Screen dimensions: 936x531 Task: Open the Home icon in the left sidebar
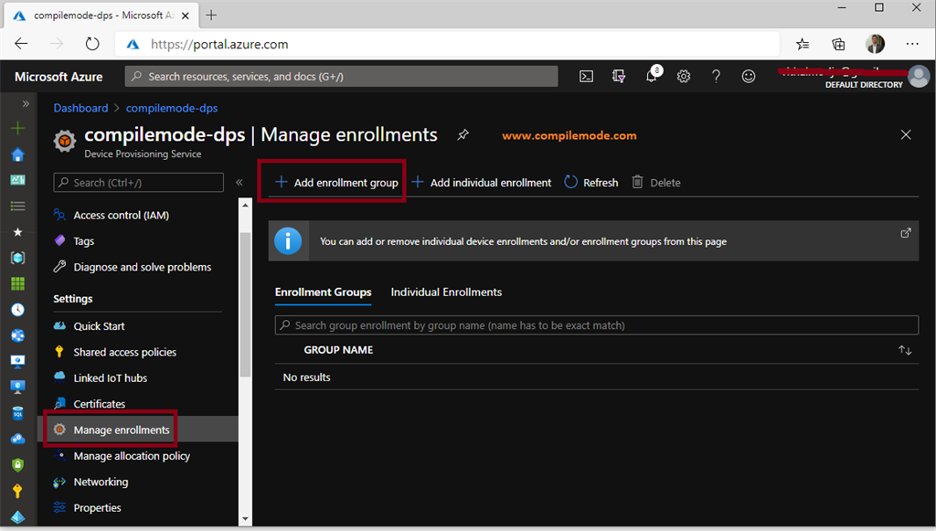[17, 154]
